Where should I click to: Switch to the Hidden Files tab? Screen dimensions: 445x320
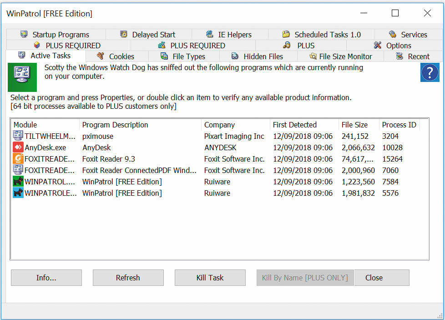pos(258,56)
